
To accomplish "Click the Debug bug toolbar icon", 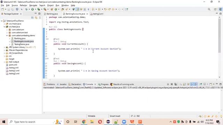I will point(26,9).
